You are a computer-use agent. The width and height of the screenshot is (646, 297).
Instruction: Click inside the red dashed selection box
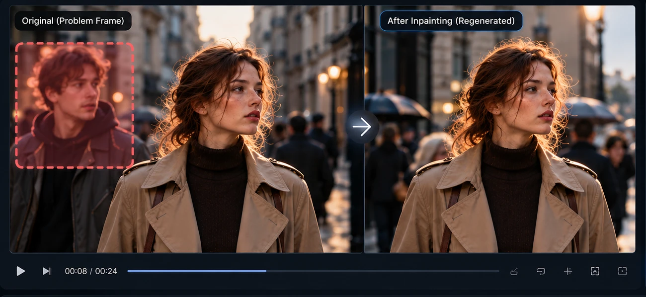75,105
